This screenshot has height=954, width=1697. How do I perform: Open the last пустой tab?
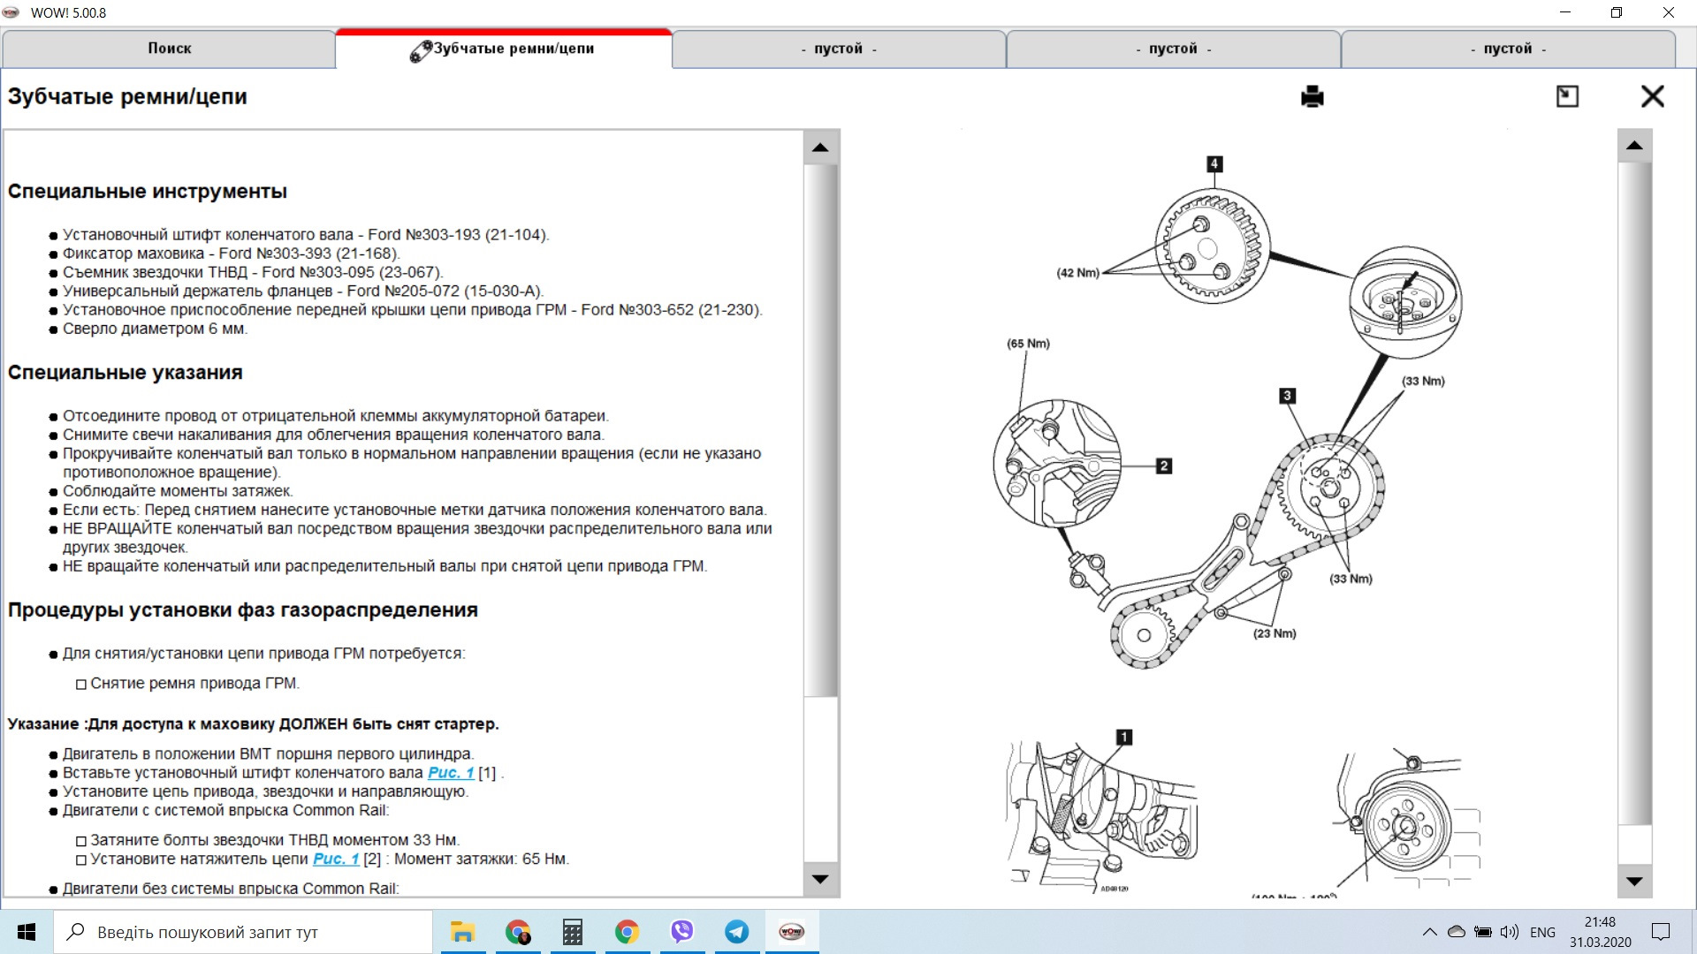1508,49
